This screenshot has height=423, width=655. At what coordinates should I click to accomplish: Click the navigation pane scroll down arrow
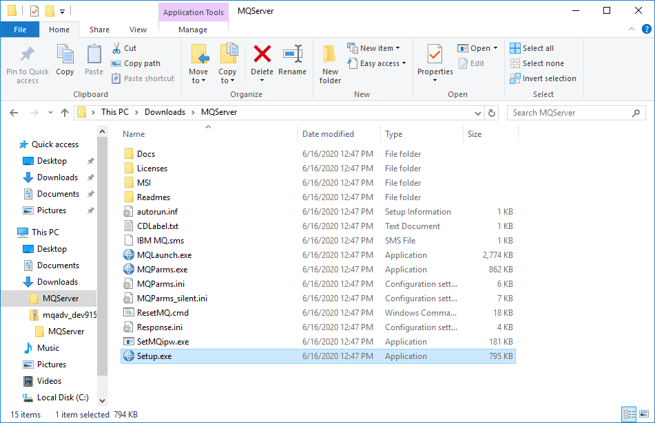pos(103,400)
